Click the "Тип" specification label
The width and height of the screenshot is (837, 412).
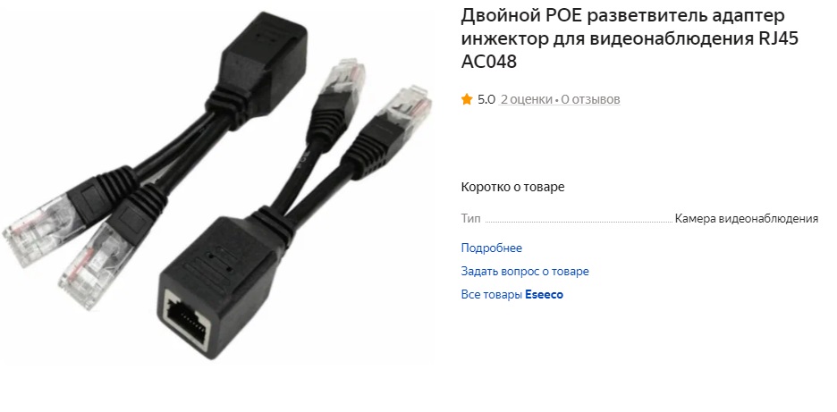click(x=470, y=219)
